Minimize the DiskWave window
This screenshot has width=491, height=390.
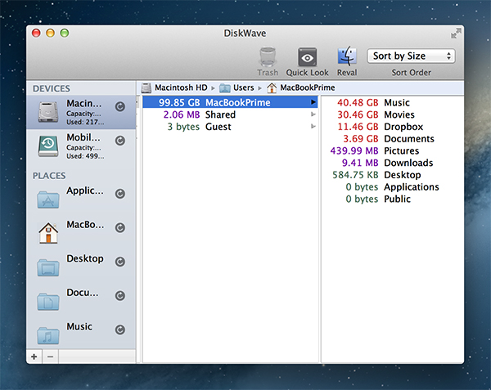(x=51, y=33)
